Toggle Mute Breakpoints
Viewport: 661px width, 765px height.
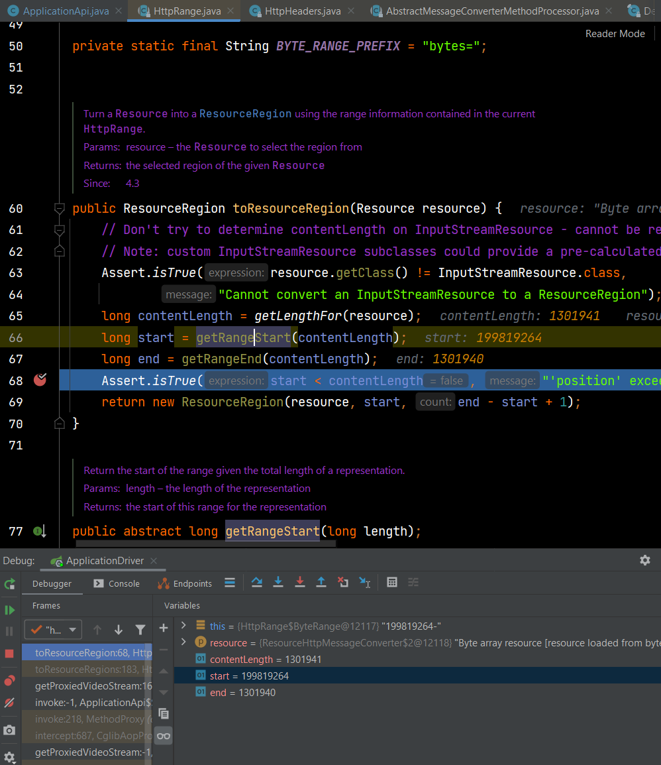click(10, 703)
